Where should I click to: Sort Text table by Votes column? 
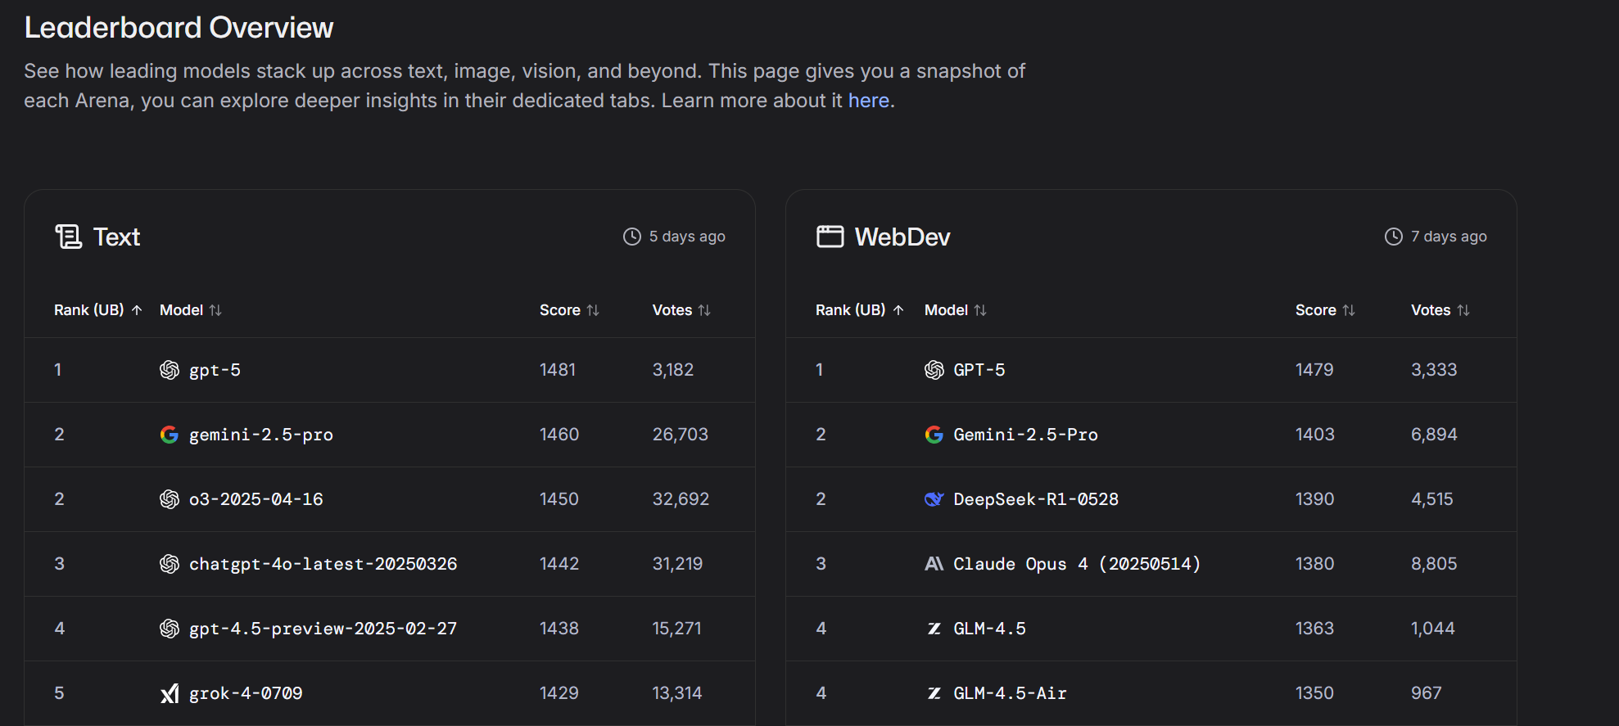(681, 310)
